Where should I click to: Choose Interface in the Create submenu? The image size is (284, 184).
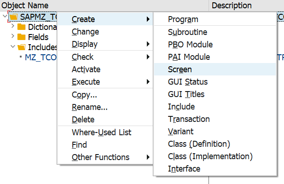[x=215, y=169]
